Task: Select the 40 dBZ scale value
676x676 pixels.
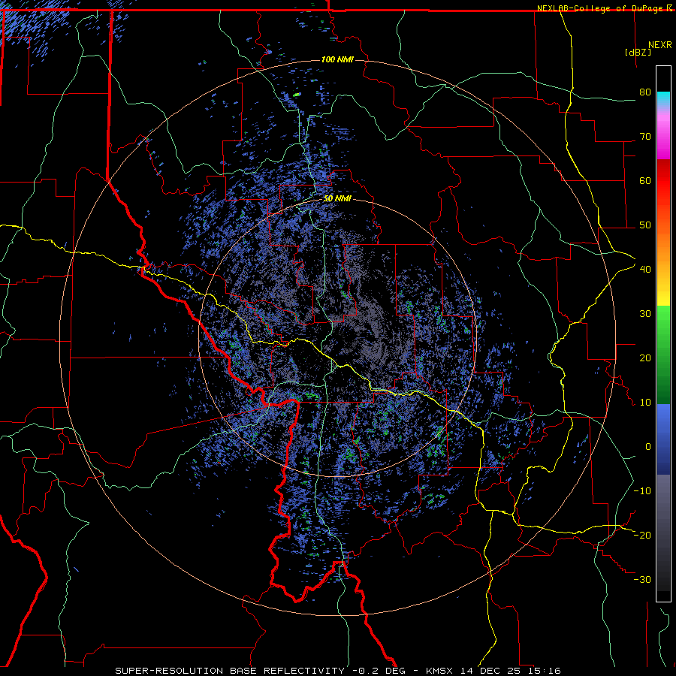Action: pos(645,270)
